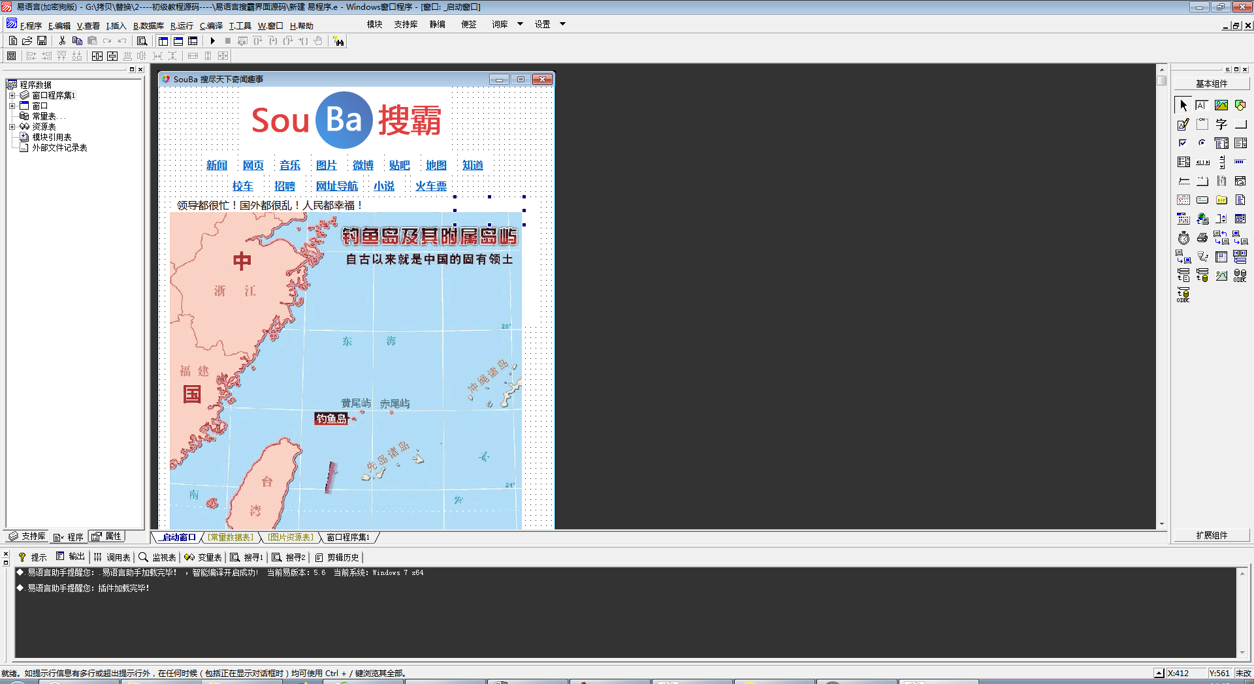Switch to the [常量数据表] tab
The image size is (1254, 684).
(x=231, y=537)
